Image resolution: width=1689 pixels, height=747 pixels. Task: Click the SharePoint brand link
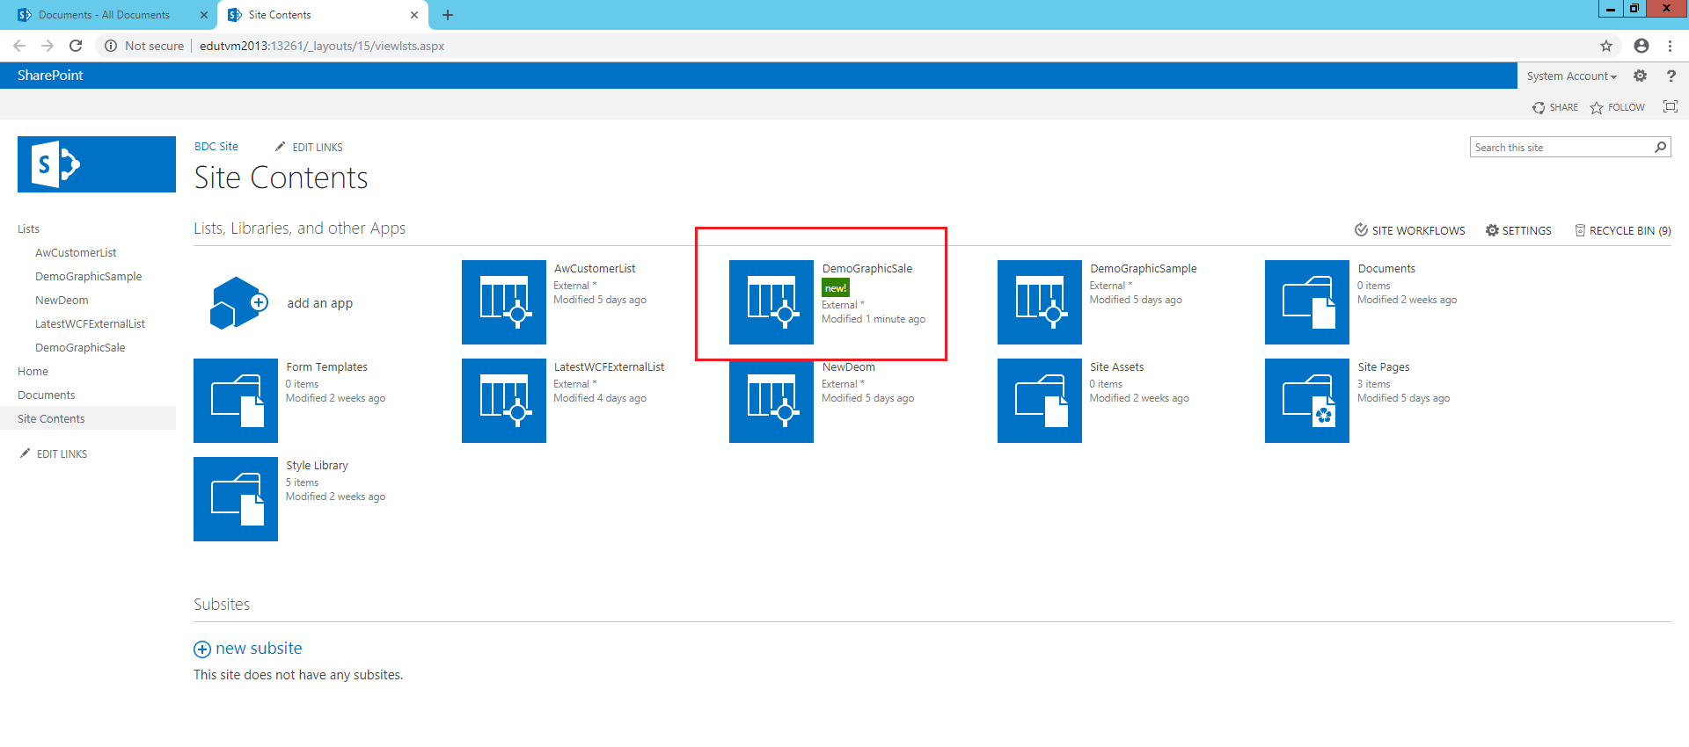click(50, 76)
